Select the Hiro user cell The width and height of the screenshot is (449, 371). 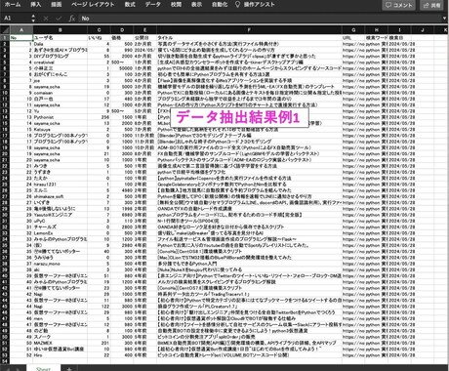click(61, 355)
